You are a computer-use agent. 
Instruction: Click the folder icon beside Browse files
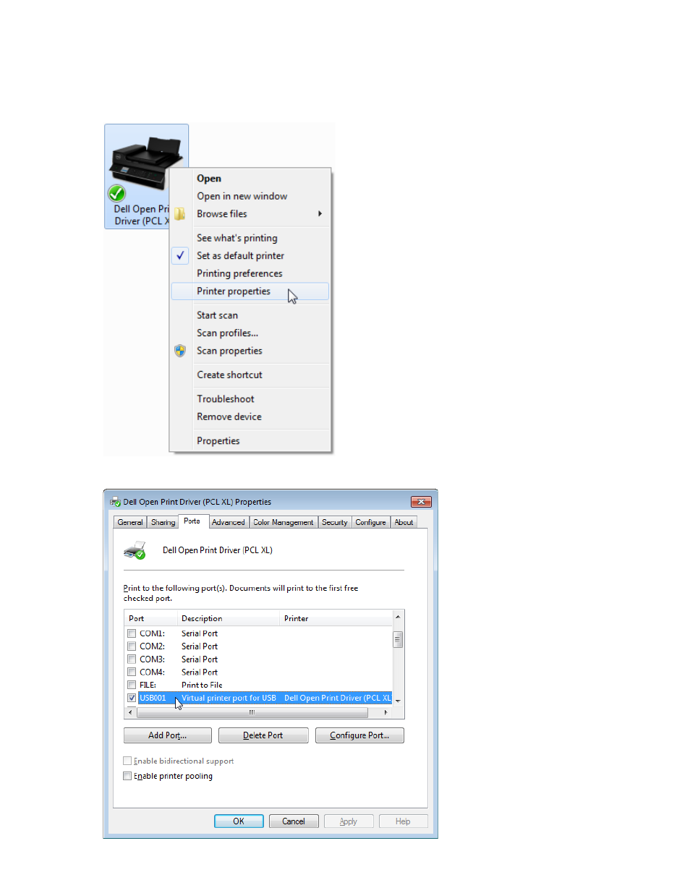tap(180, 214)
